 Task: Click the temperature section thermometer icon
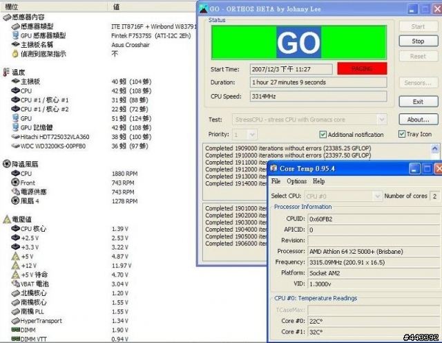pos(6,73)
